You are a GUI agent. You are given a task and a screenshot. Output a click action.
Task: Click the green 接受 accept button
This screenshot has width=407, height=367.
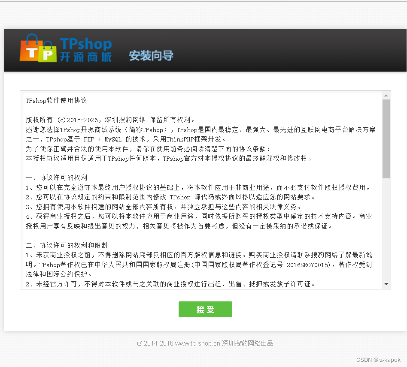pos(205,309)
